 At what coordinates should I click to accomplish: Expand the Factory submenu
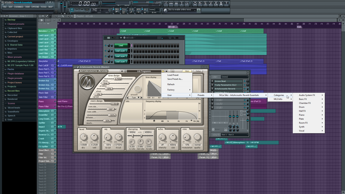(177, 90)
